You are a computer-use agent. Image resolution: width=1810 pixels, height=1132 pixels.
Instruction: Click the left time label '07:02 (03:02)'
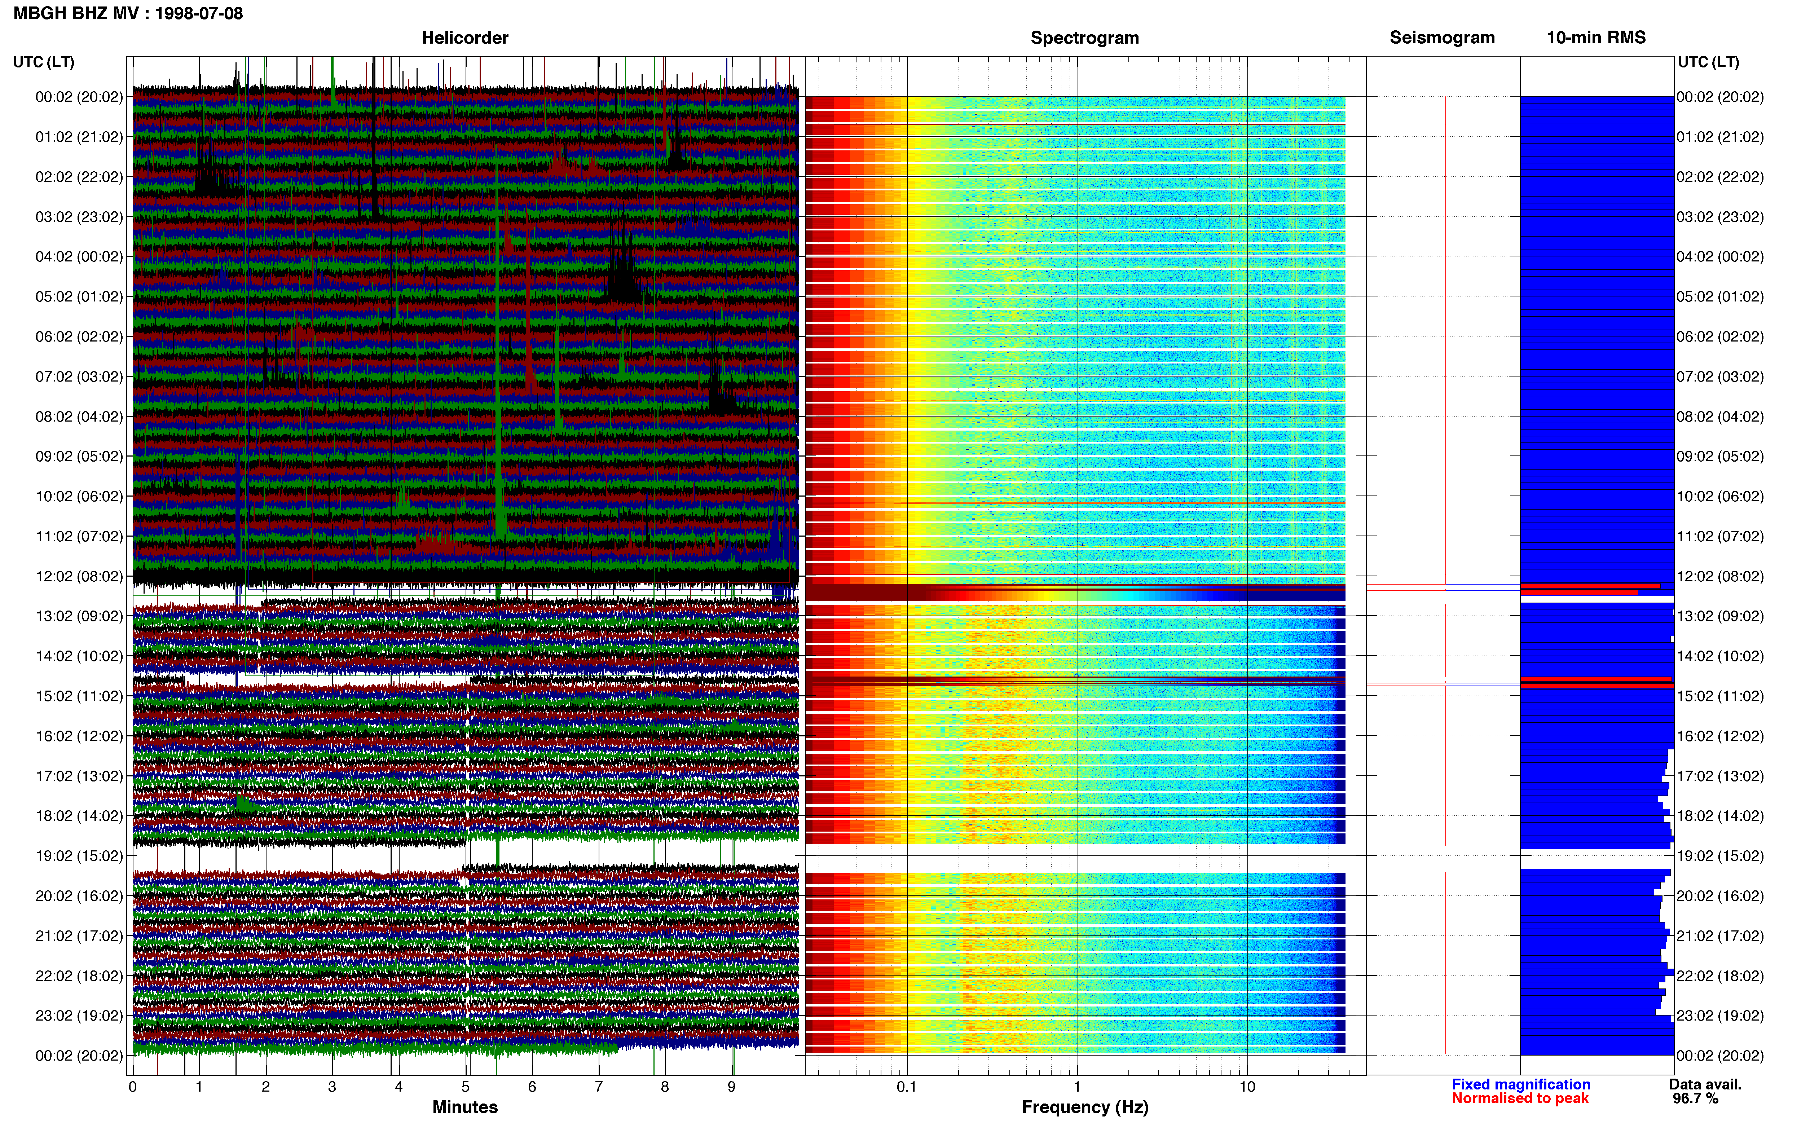[x=79, y=376]
